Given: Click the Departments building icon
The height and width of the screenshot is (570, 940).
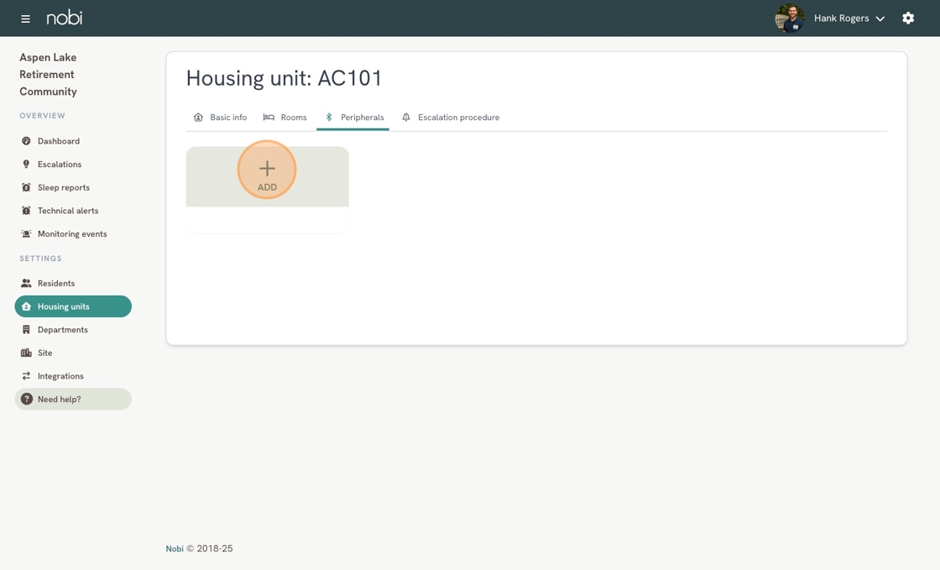Looking at the screenshot, I should [26, 330].
